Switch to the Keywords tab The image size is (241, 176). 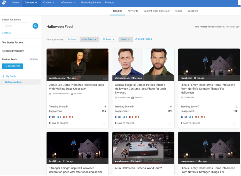coord(133,11)
